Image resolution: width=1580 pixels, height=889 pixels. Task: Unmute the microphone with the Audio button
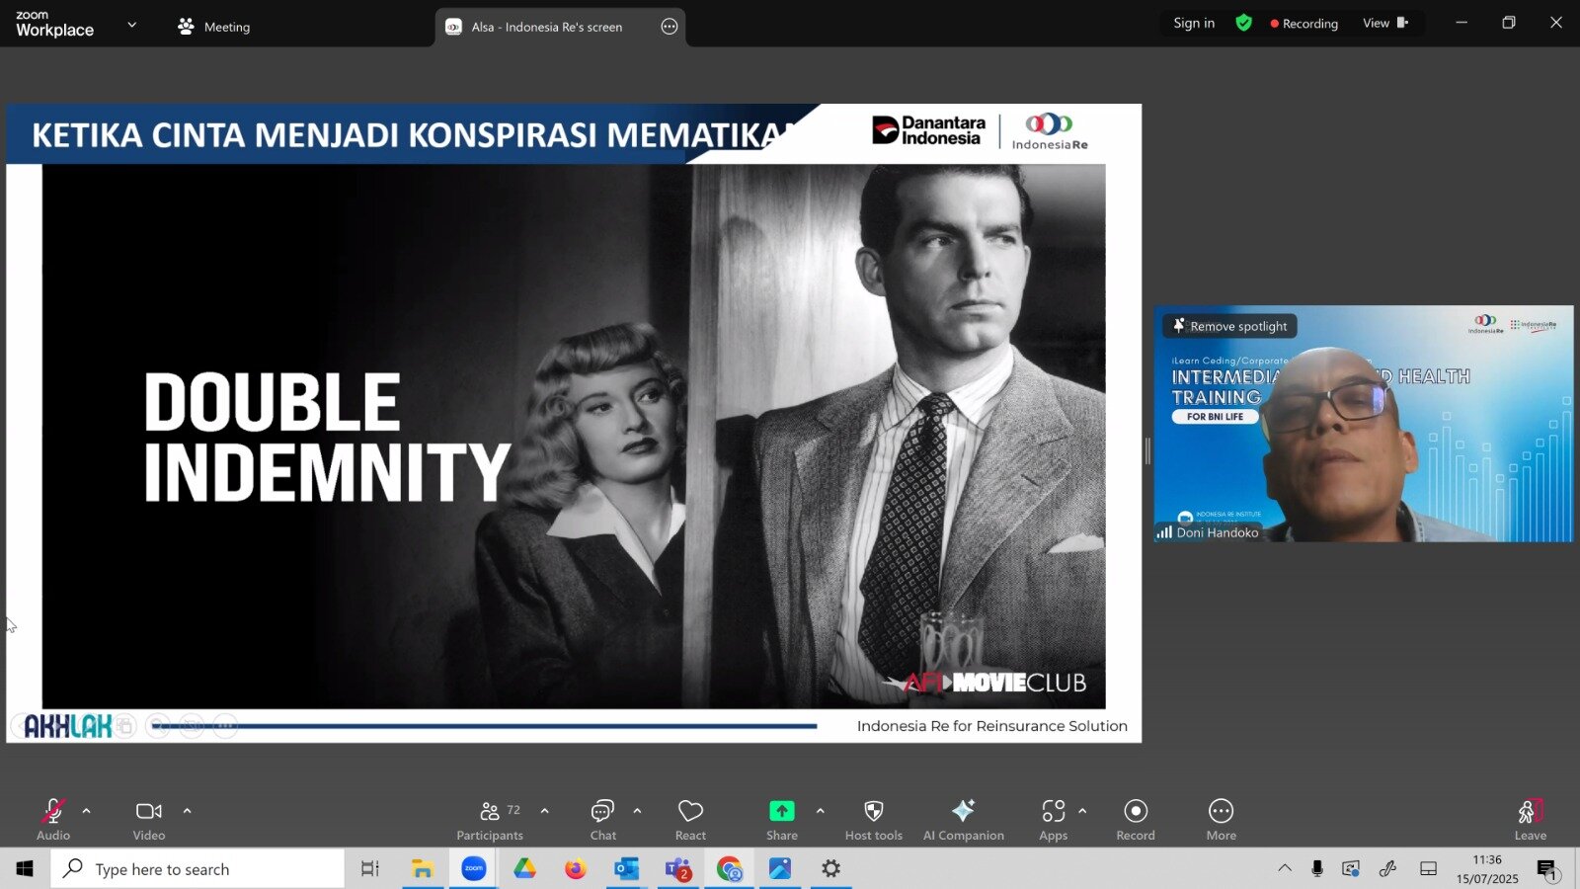click(x=53, y=819)
